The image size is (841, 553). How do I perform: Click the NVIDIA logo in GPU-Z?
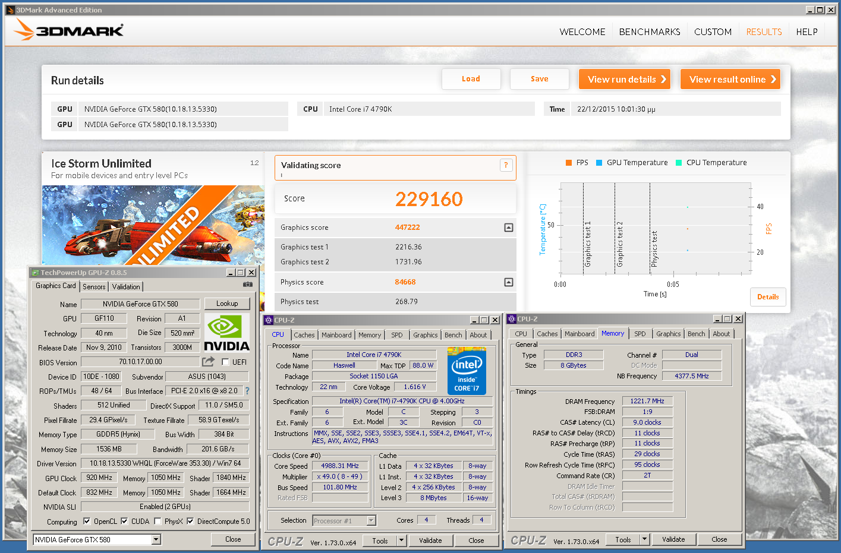tap(227, 333)
